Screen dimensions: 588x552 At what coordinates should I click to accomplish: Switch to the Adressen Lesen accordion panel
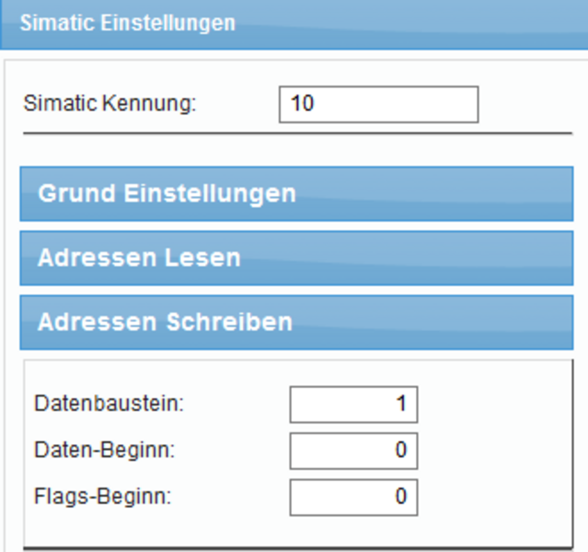pos(139,258)
